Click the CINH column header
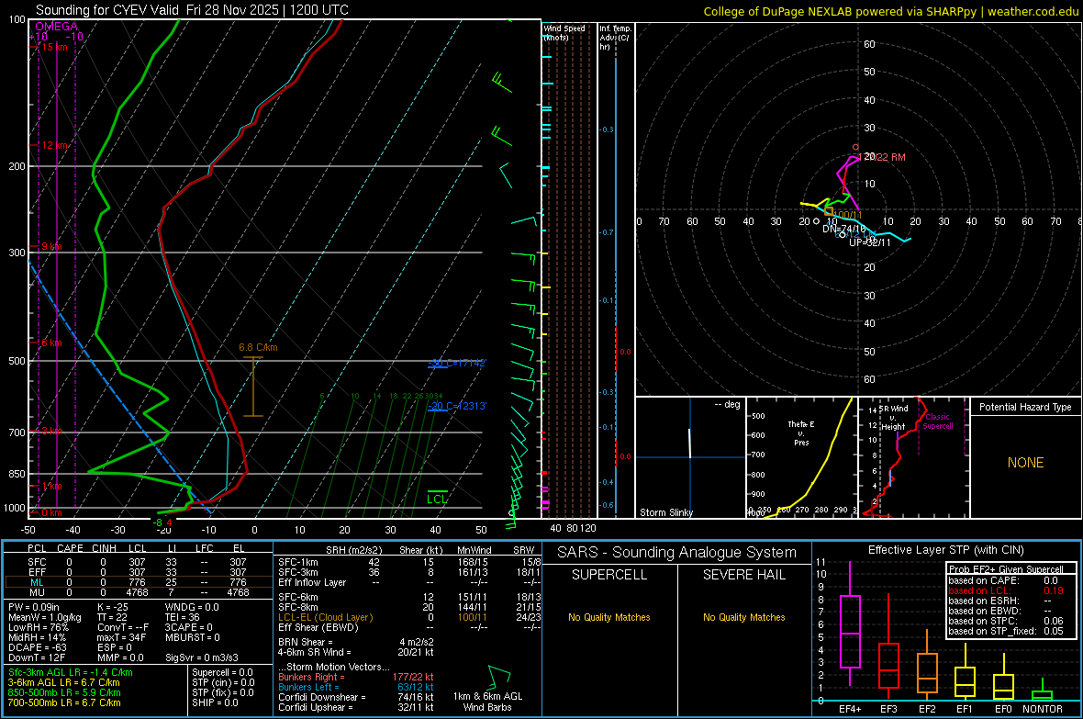1083x719 pixels. [105, 548]
